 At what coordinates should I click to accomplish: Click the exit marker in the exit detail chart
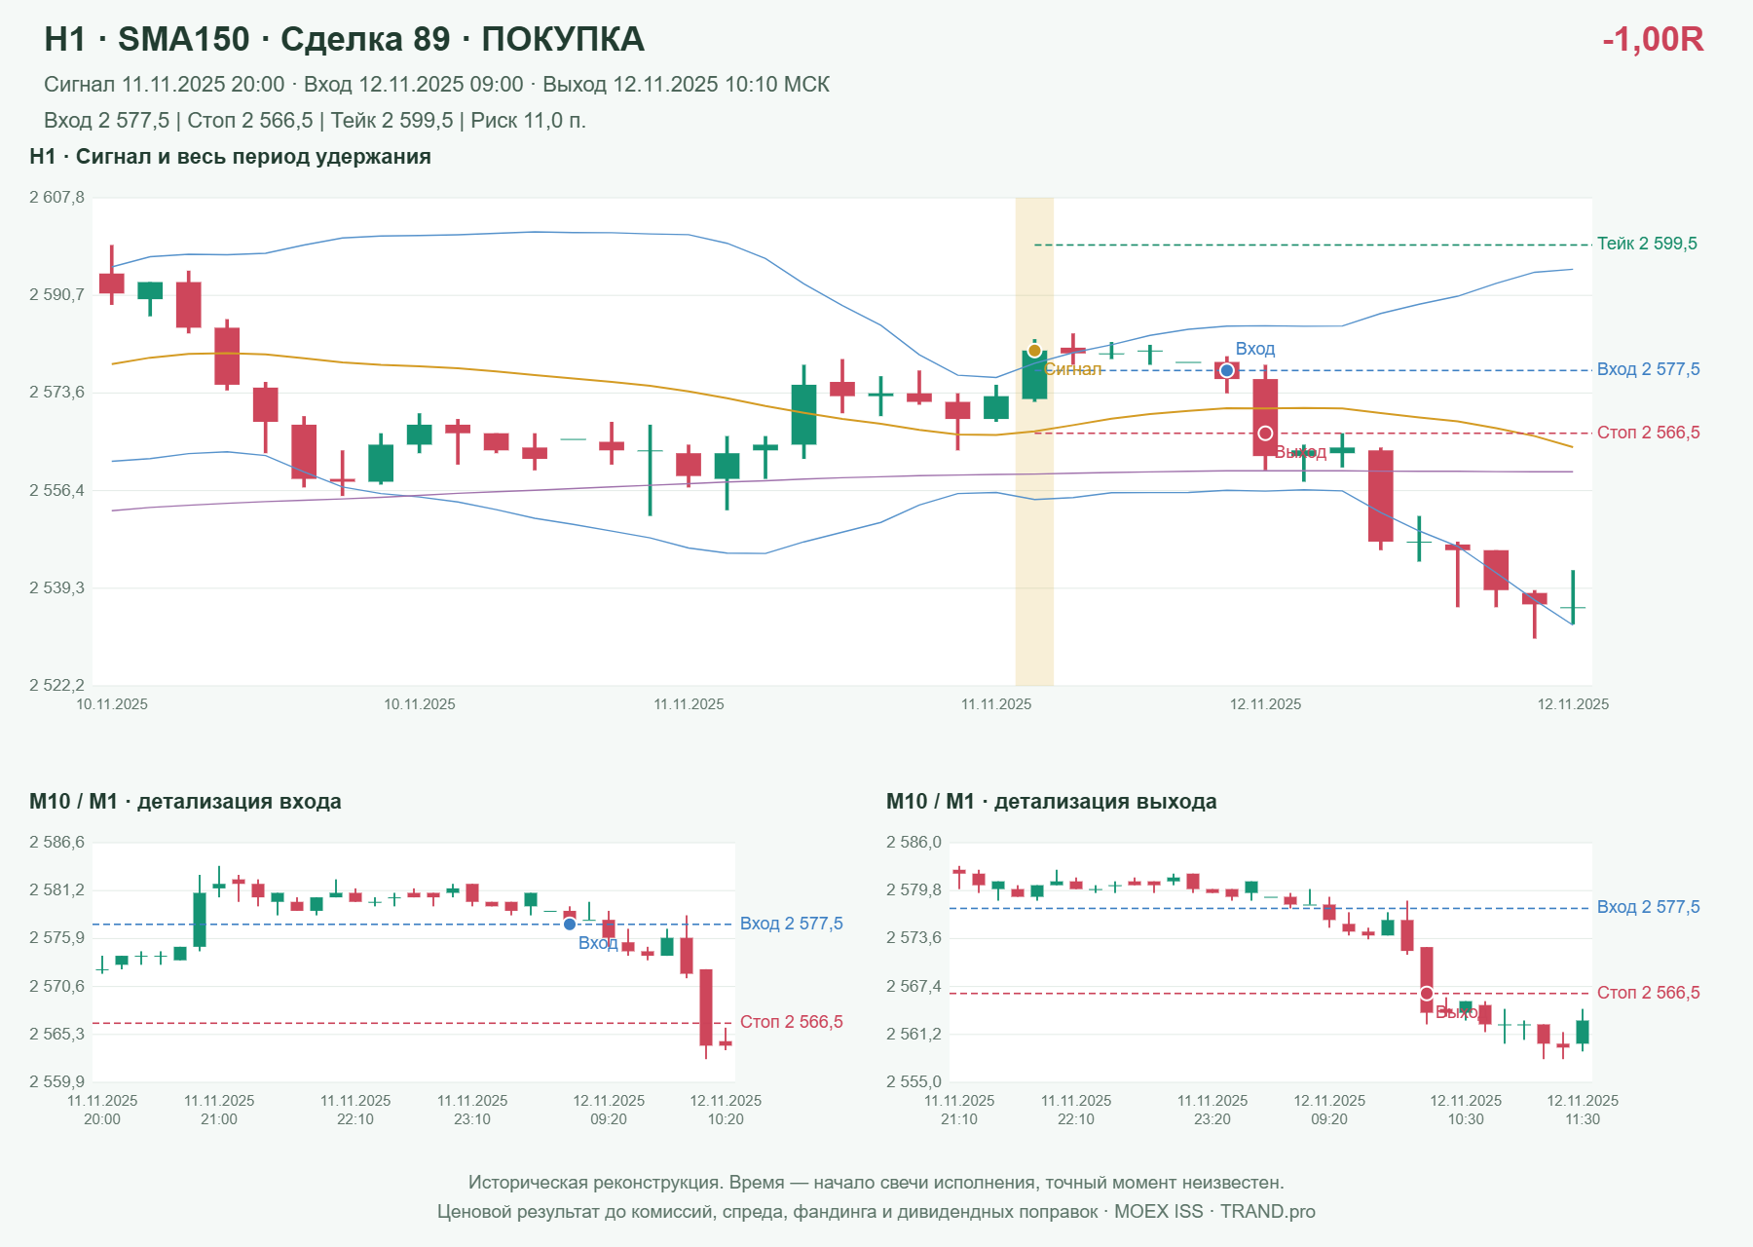pos(1427,994)
